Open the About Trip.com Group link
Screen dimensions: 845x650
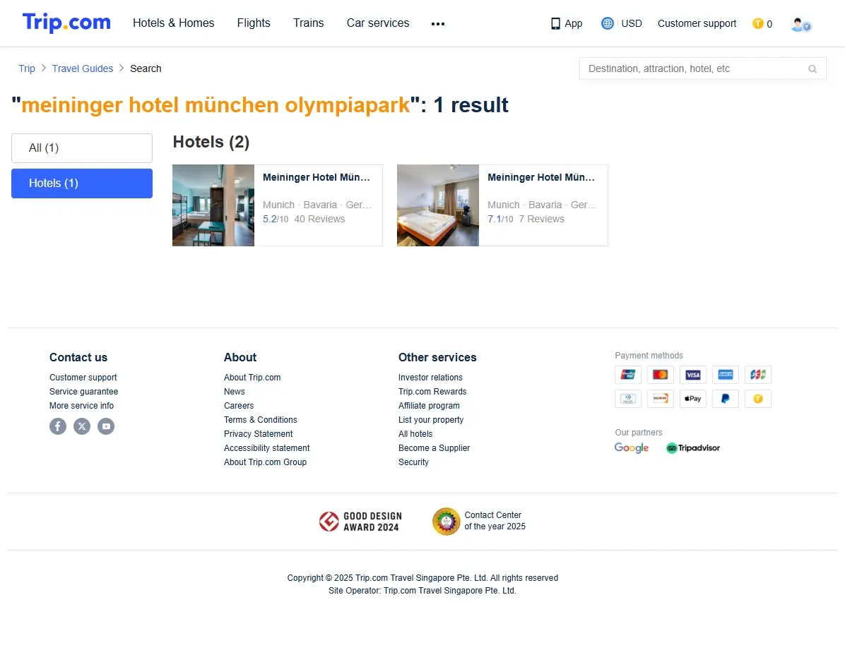click(x=265, y=462)
